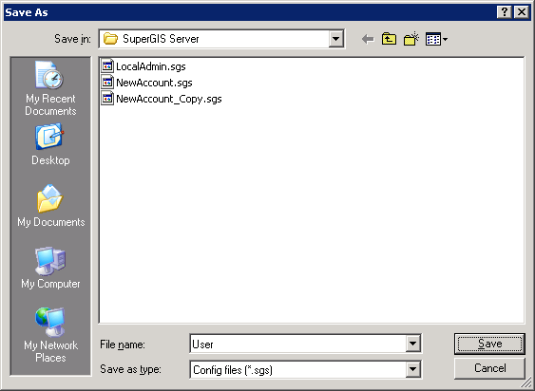Screen dimensions: 535x391
Task: Expand the Save as type dropdown
Action: 412,369
